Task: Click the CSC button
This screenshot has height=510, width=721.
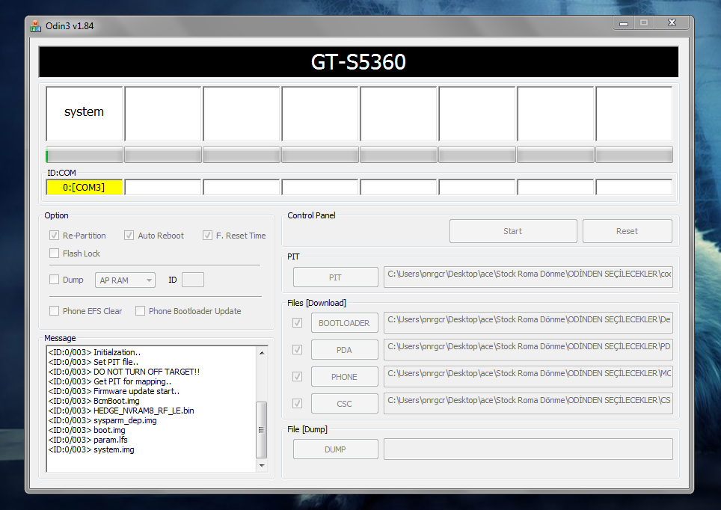Action: pos(344,404)
